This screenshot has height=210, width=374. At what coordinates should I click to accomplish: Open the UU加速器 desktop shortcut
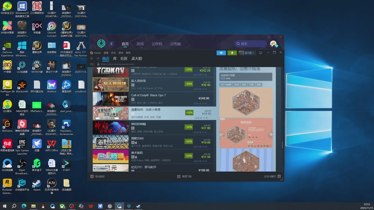point(22,67)
